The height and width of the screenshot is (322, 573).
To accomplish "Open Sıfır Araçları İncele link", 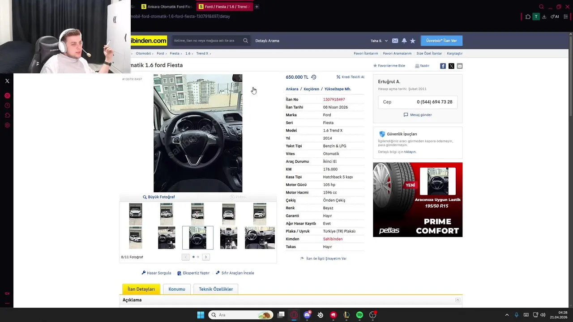I will [235, 273].
